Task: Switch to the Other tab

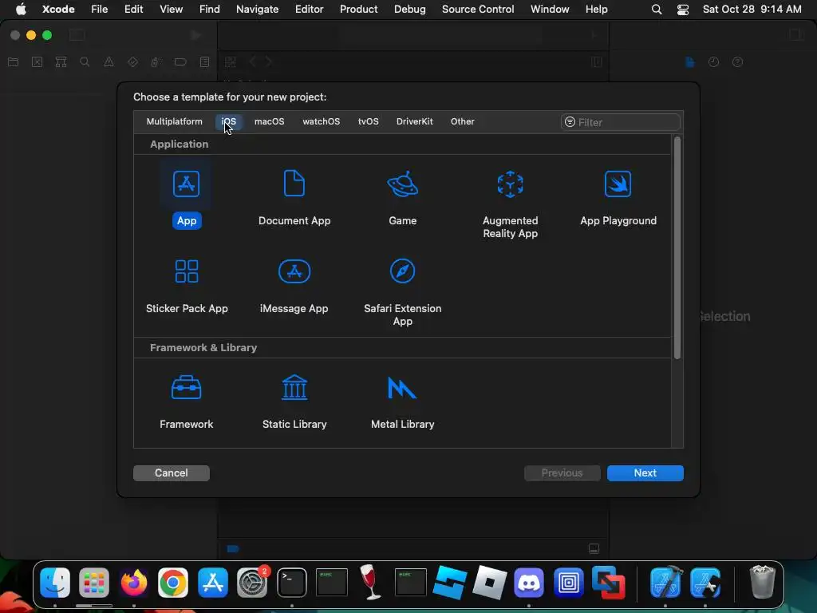Action: (x=462, y=121)
